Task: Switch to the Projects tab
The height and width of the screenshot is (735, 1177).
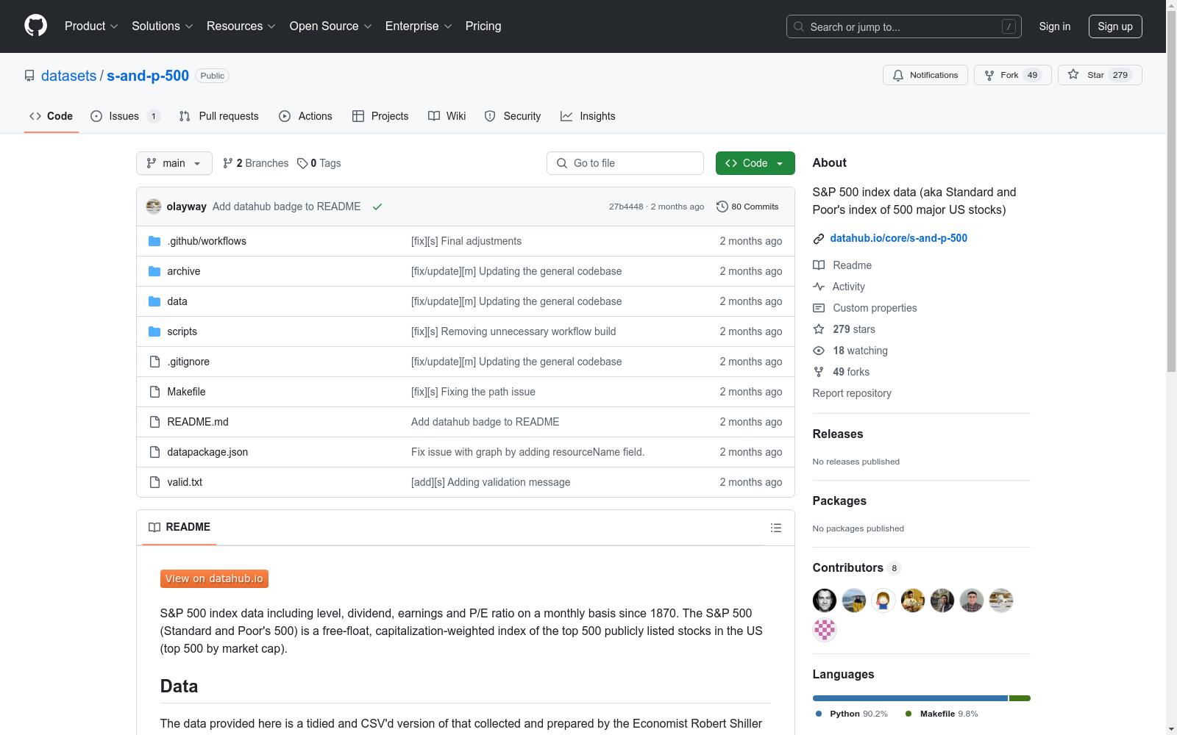Action: [x=380, y=116]
